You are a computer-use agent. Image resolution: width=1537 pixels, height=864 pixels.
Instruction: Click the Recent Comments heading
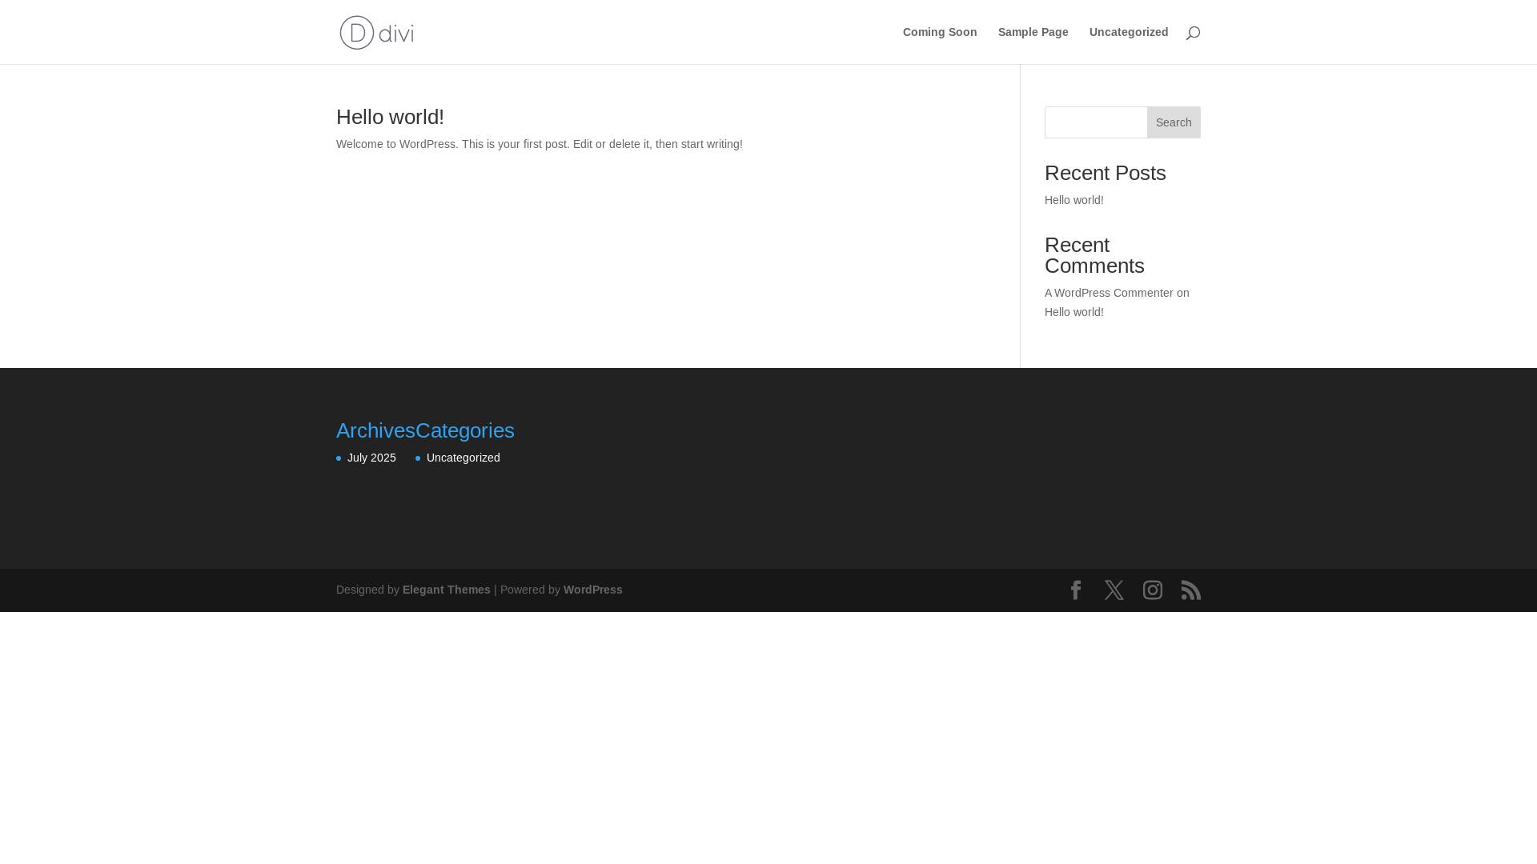point(1094,255)
